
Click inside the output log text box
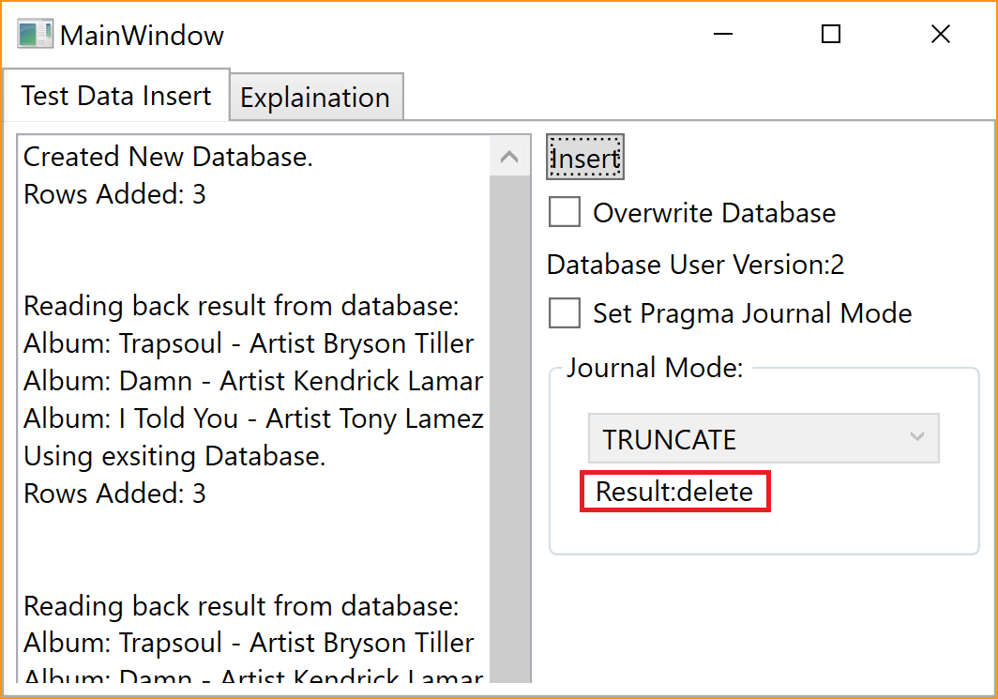tap(254, 409)
